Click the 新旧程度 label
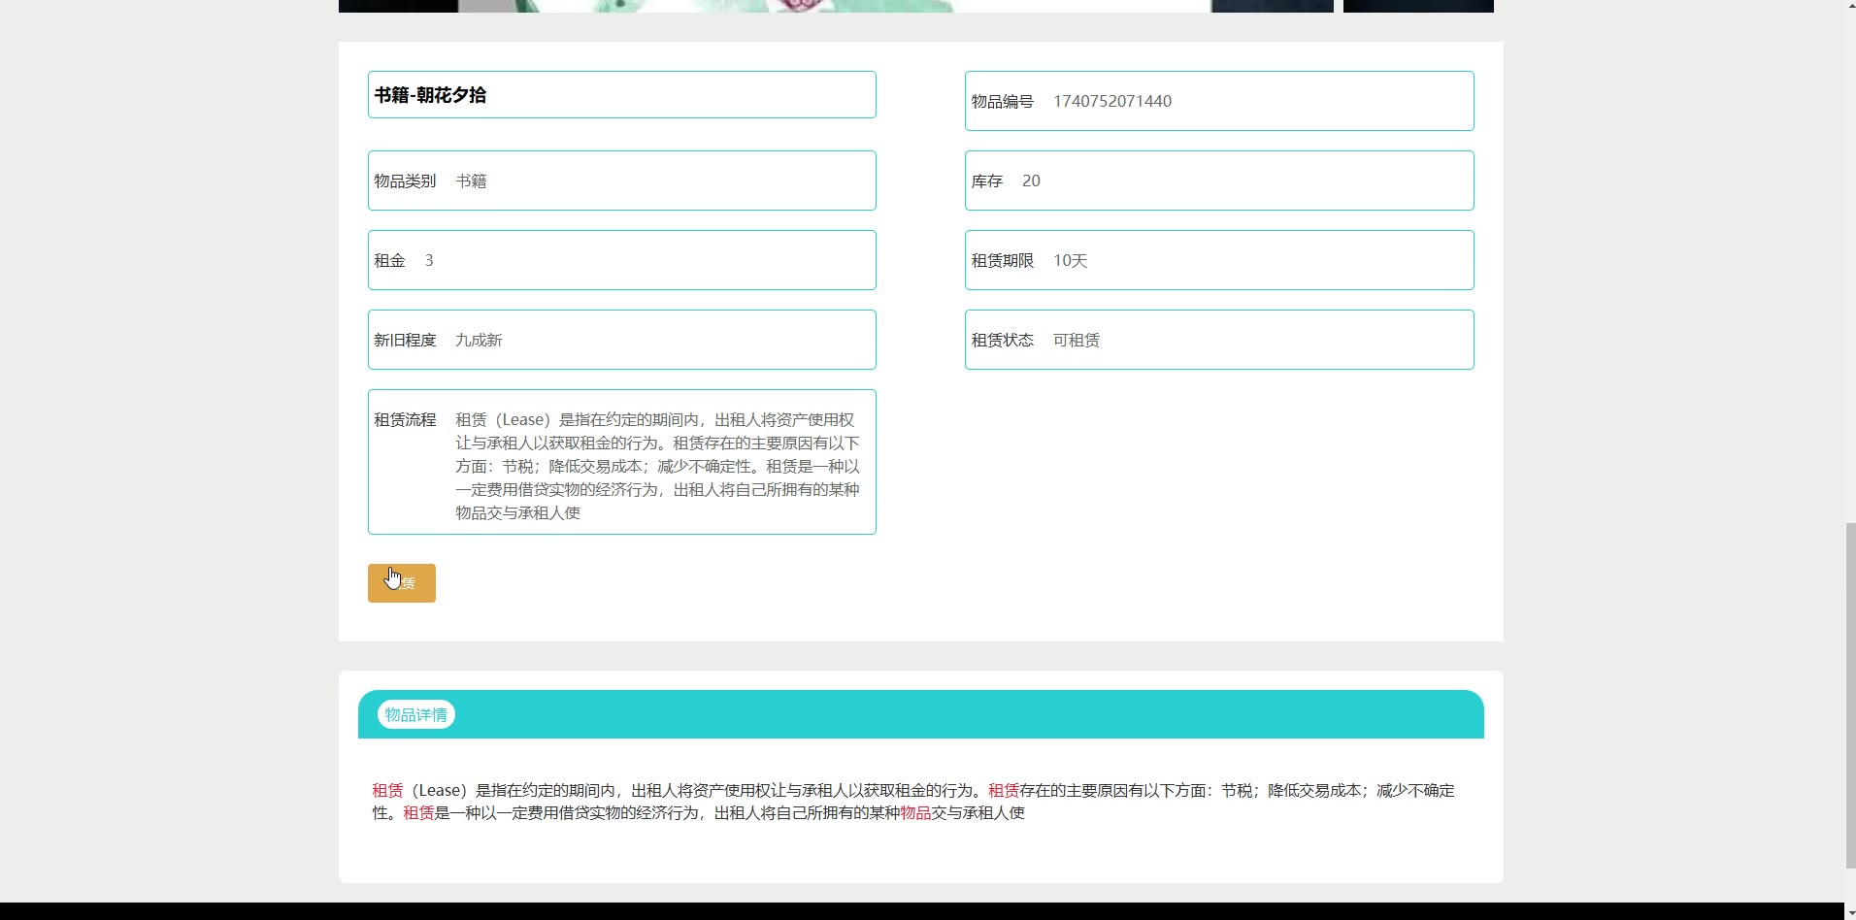 click(x=405, y=341)
